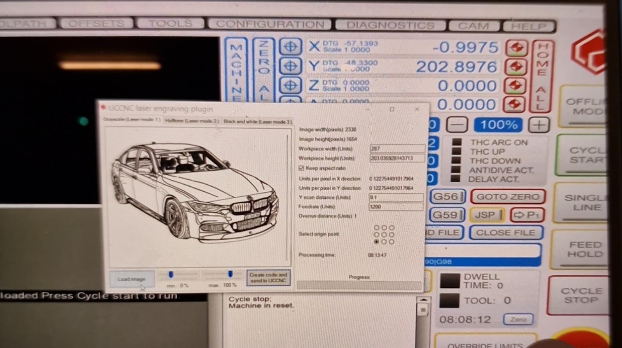Decrease feed override with the minus button
The height and width of the screenshot is (348, 622).
(457, 125)
